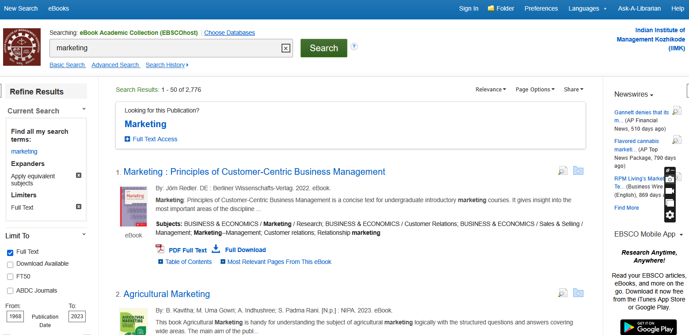This screenshot has height=335, width=689.
Task: Open the Marketing book cover thumbnail
Action: (x=133, y=206)
